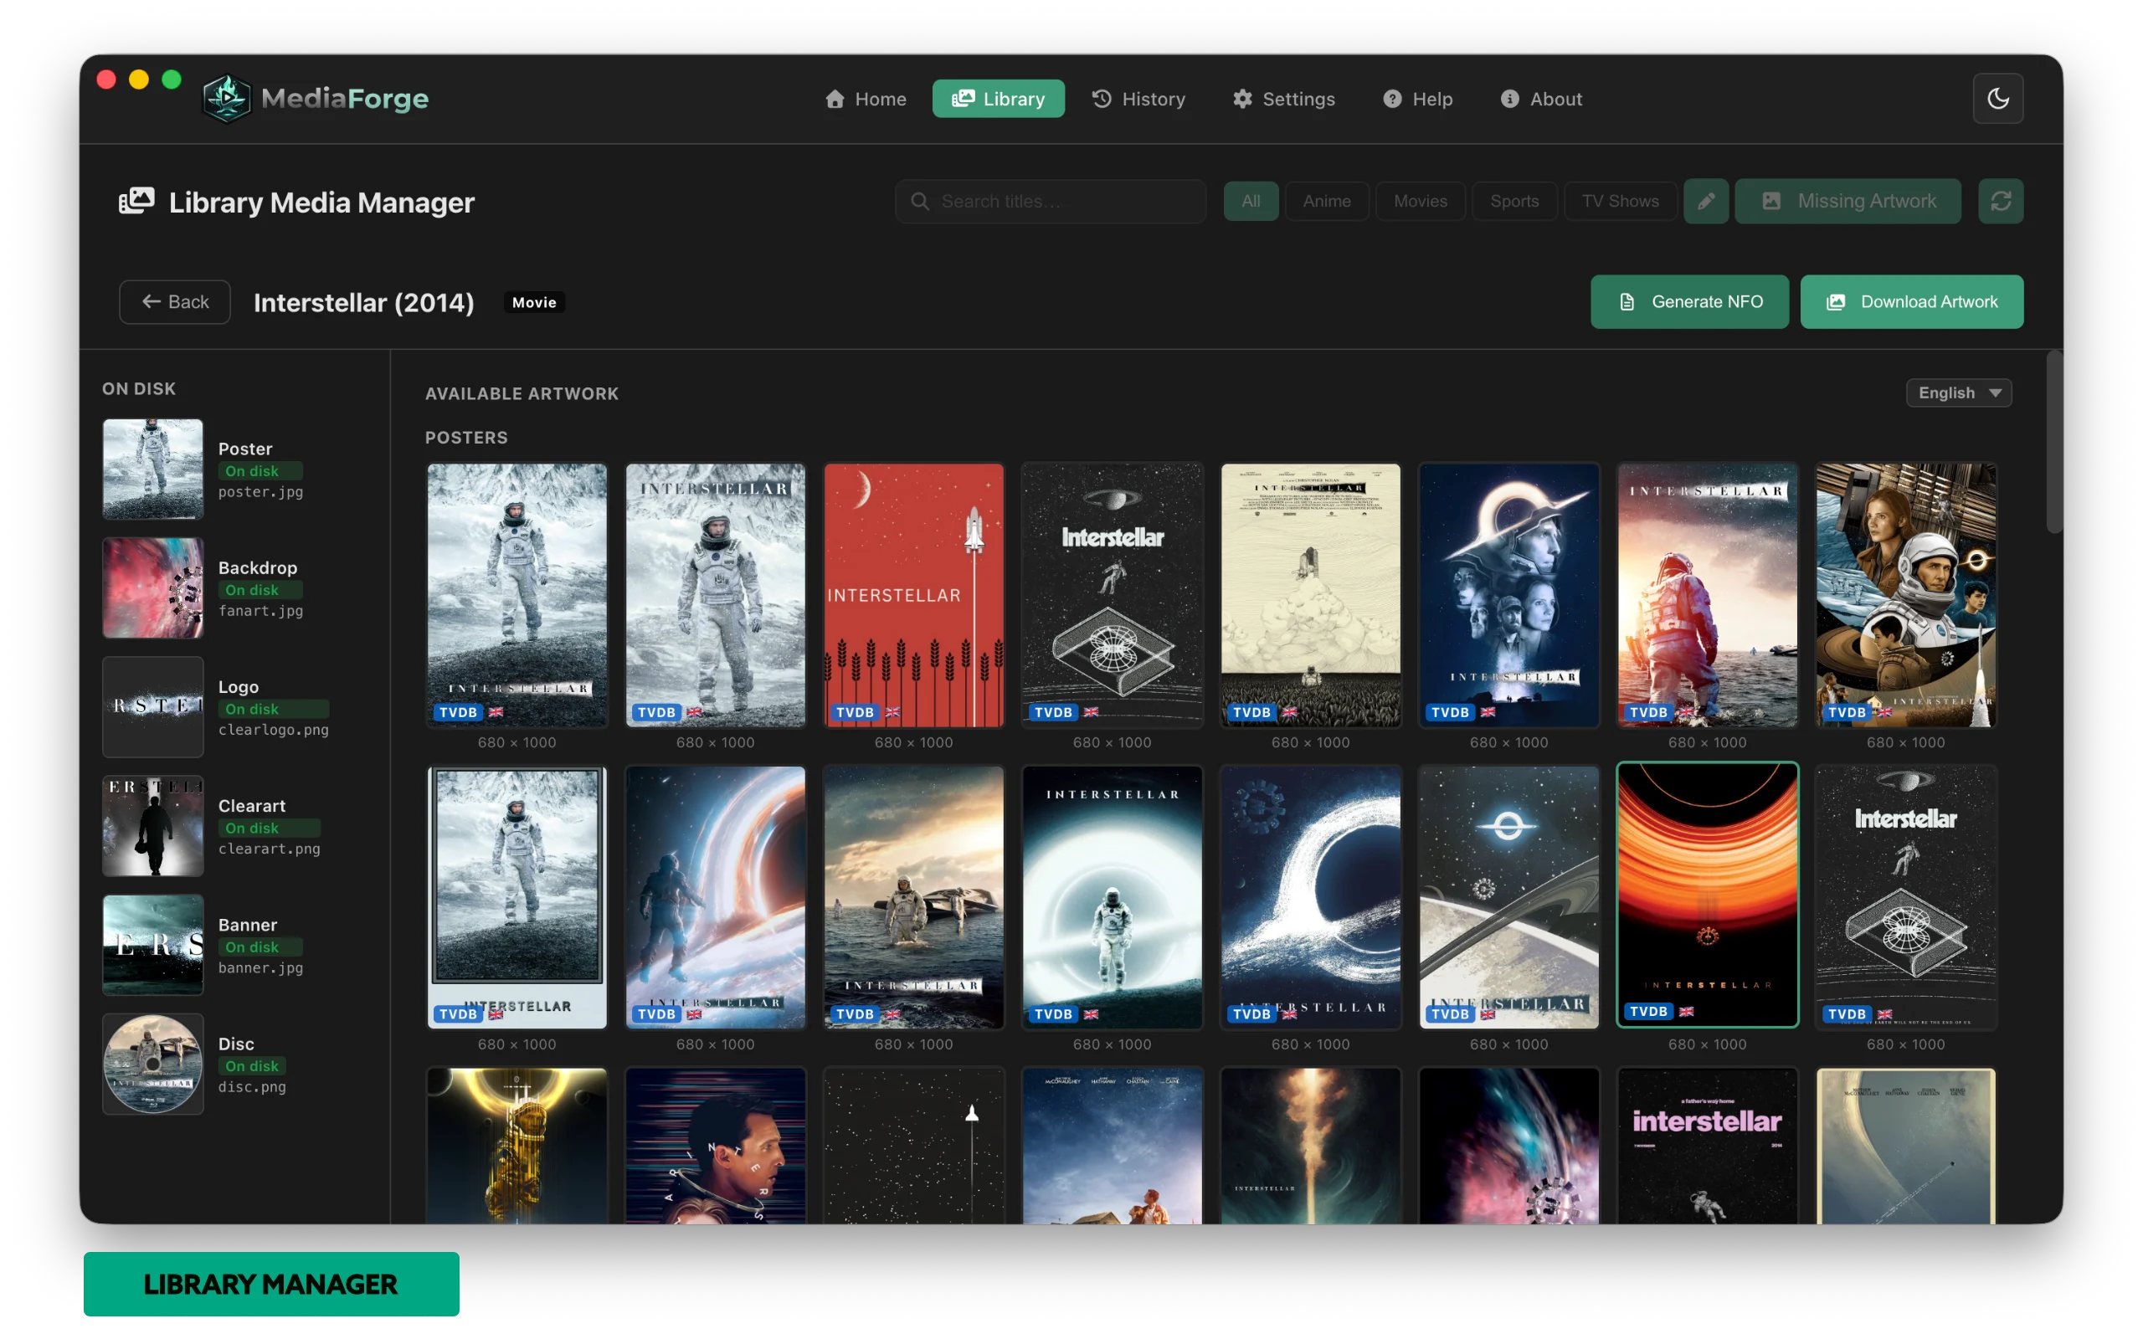Click the clearlogo.png filename text

click(x=274, y=730)
